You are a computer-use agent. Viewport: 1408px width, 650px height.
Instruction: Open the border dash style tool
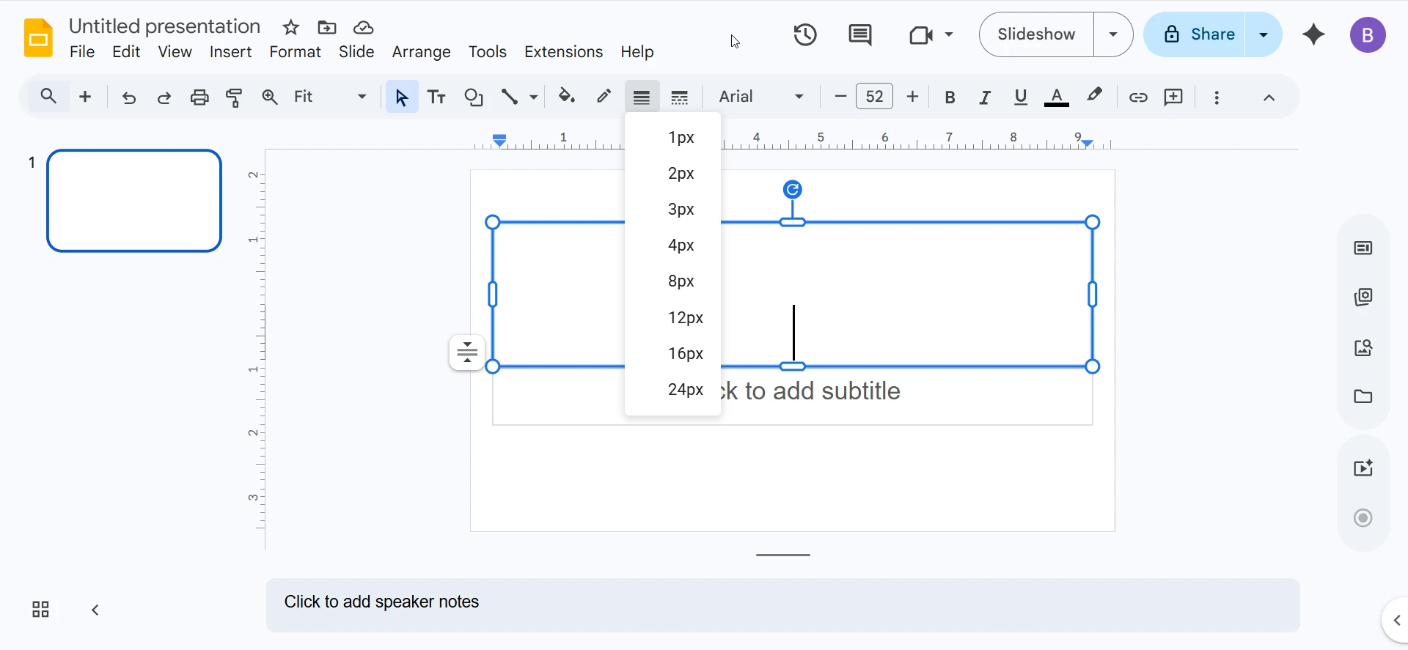[680, 97]
